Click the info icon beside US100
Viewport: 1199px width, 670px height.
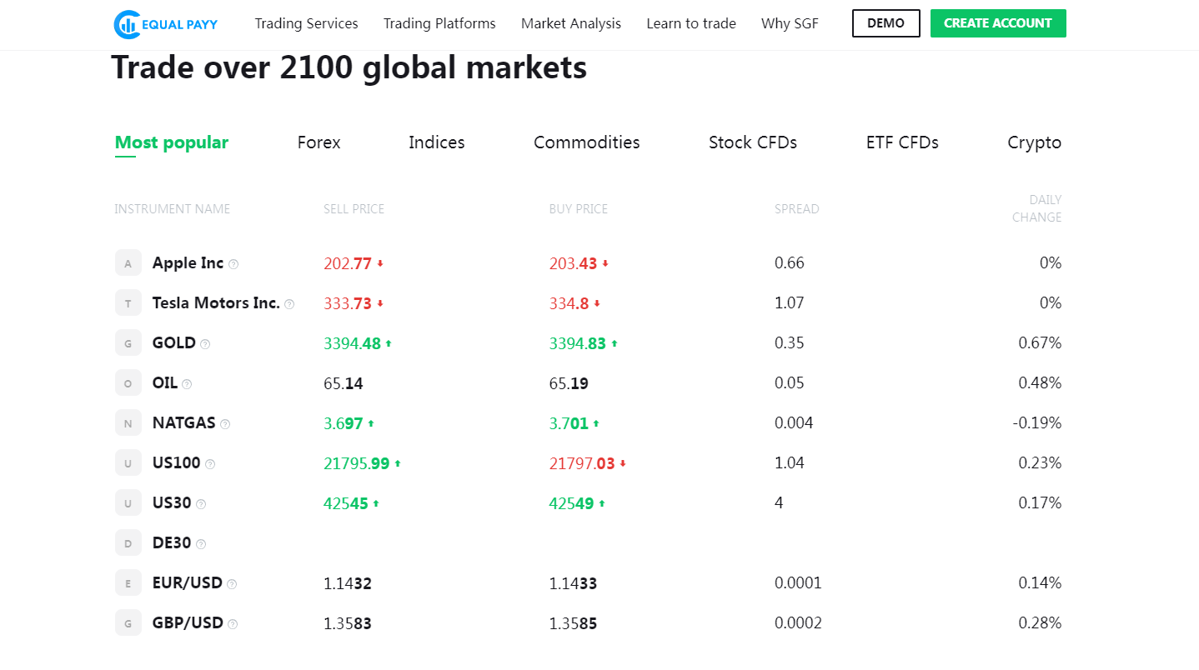210,464
